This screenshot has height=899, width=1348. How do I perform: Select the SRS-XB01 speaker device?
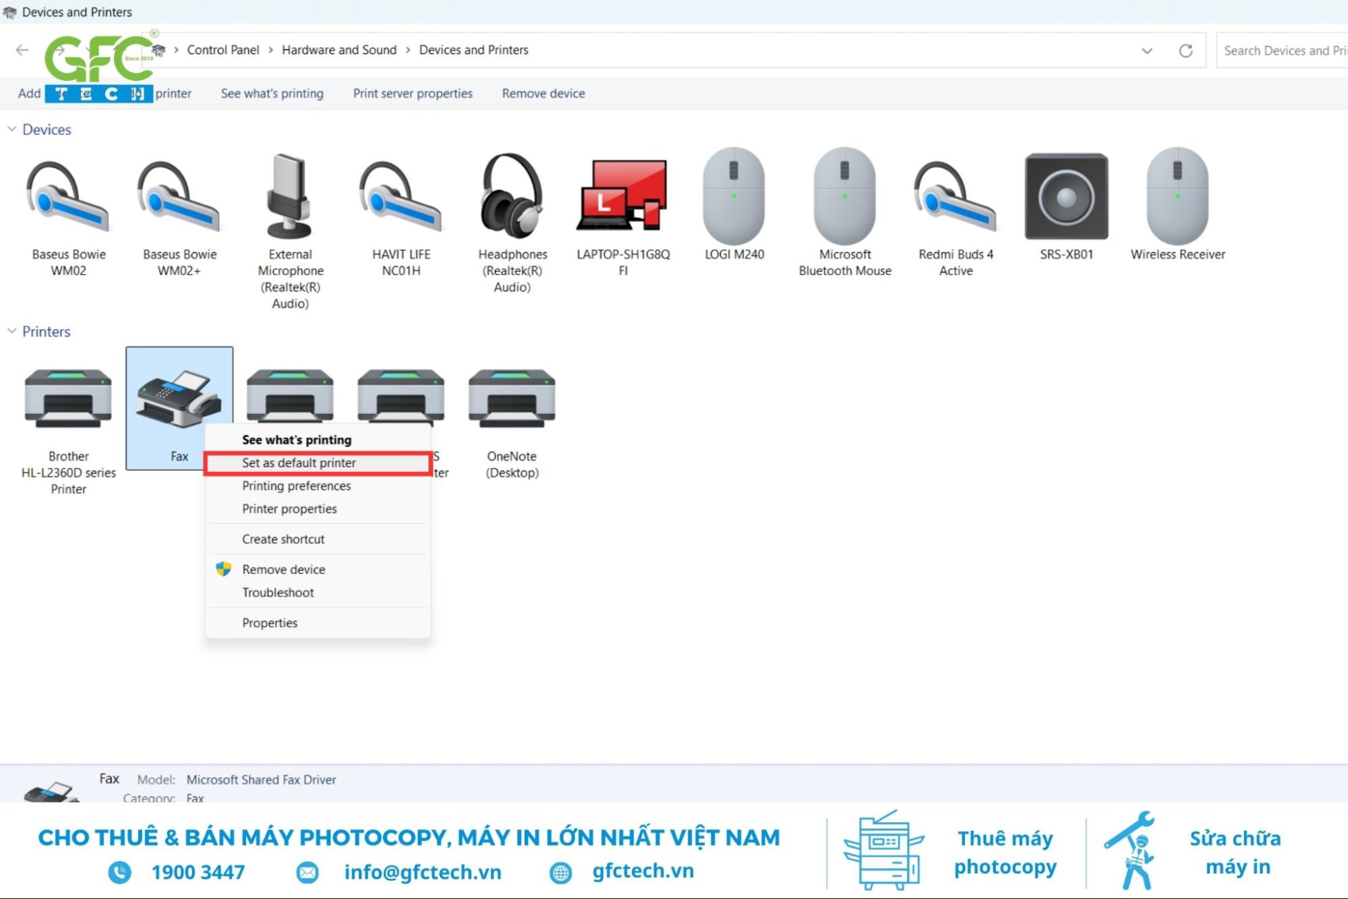click(1066, 206)
